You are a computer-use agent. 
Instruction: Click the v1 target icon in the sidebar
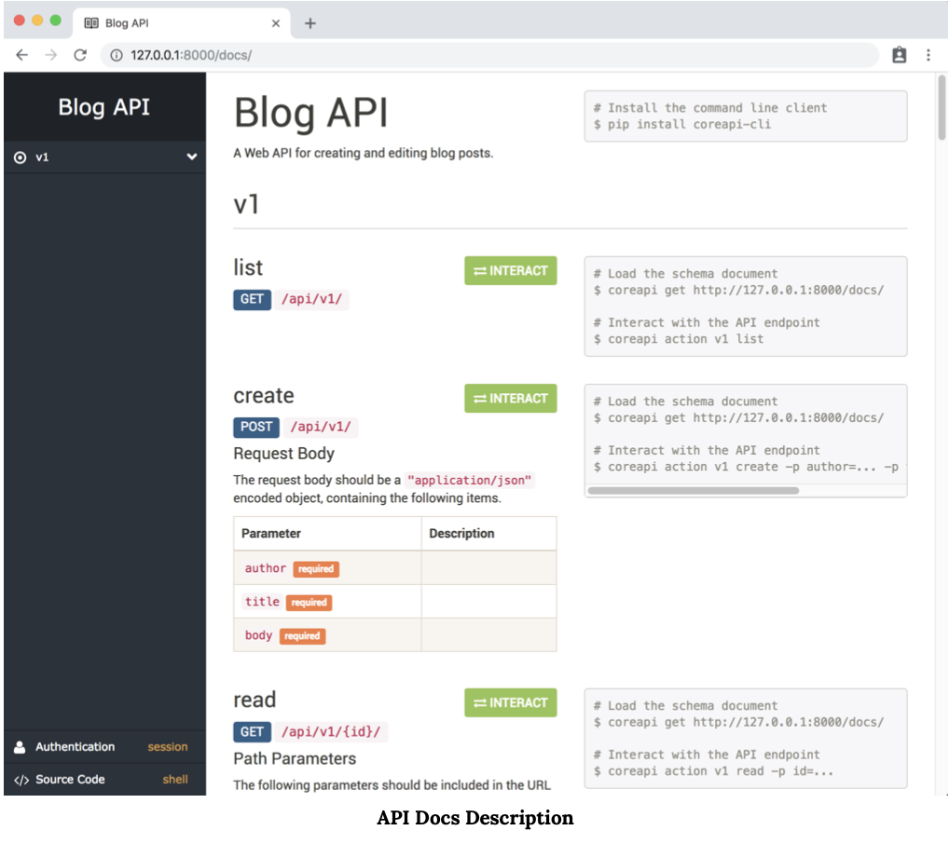[20, 157]
